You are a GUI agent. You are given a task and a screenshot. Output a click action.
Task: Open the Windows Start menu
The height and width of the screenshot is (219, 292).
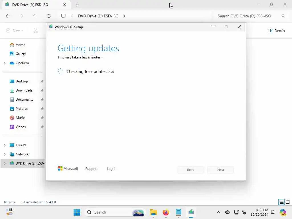tap(77, 212)
